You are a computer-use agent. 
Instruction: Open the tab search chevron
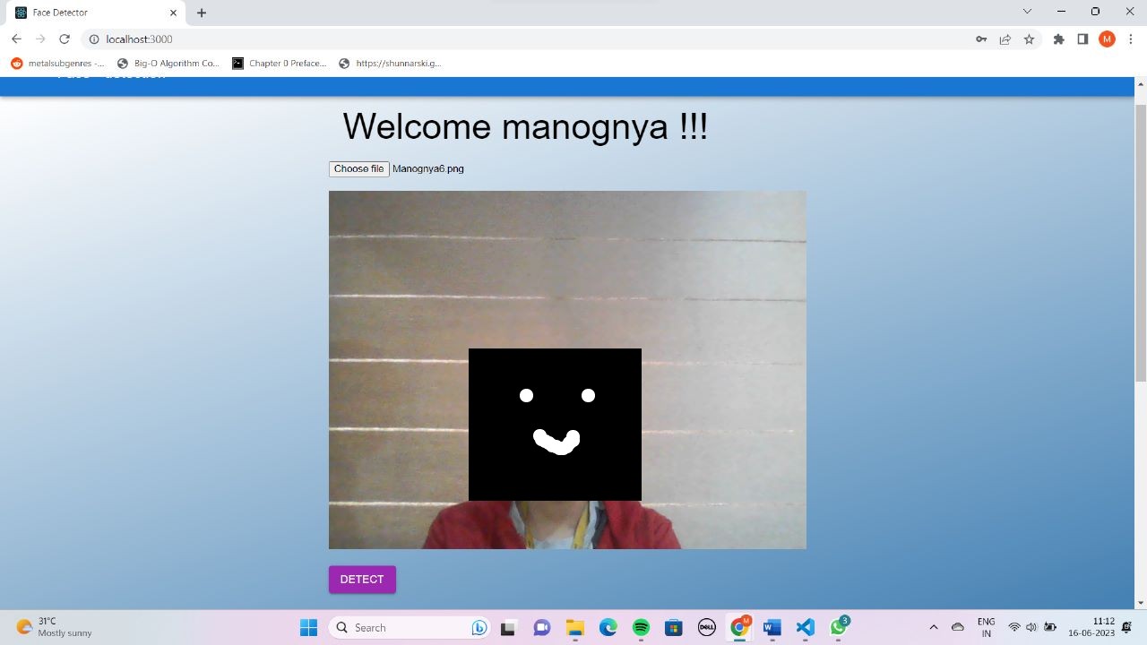click(1027, 12)
